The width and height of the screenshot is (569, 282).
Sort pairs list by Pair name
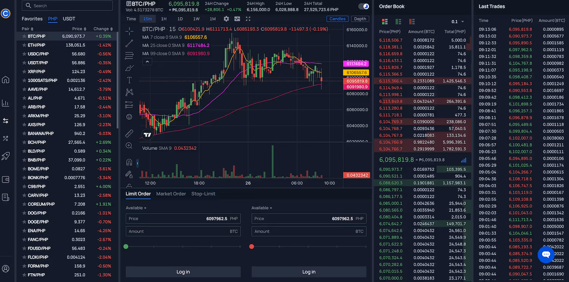28,29
